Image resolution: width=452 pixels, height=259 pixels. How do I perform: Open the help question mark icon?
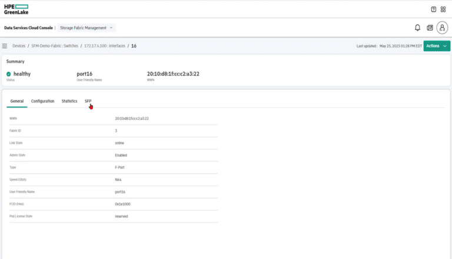[434, 9]
